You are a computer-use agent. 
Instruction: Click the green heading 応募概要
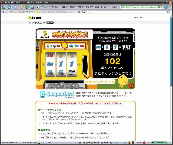44,130
